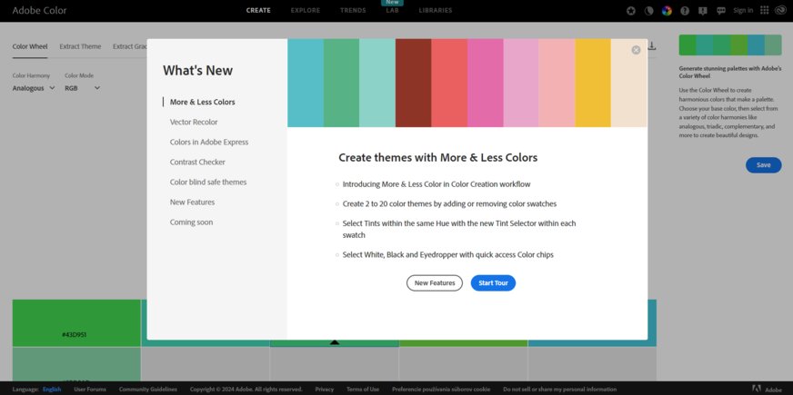
Task: Click the New Features outlined button
Action: pyautogui.click(x=435, y=283)
